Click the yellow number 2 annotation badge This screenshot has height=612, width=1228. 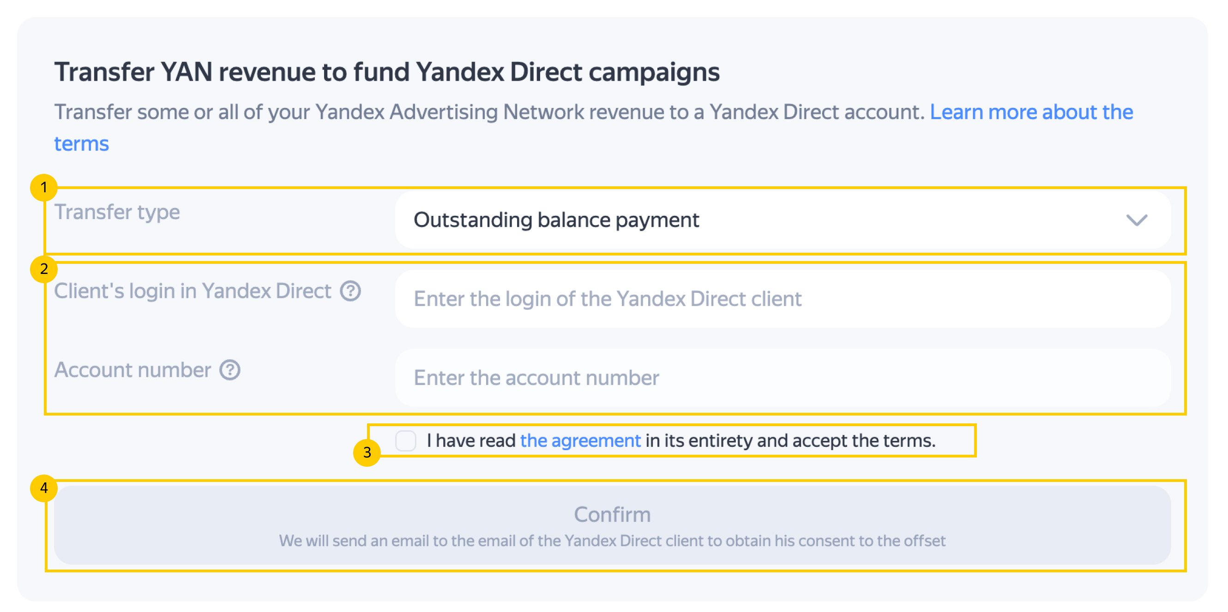point(44,269)
